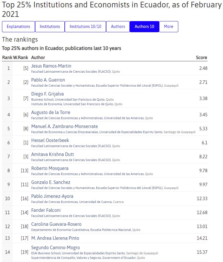Open Carolina Guevara-Rosero author page
The height and width of the screenshot is (262, 223).
tap(56, 224)
